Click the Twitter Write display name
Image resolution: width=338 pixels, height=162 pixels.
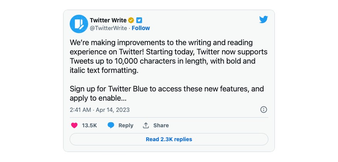tap(108, 20)
